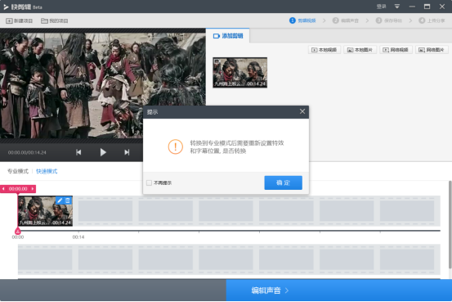Image resolution: width=452 pixels, height=302 pixels.
Task: Add a 本地视频 local video
Action: tap(324, 50)
